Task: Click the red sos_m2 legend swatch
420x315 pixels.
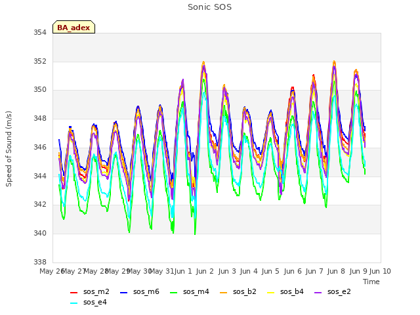Action: [x=73, y=293]
